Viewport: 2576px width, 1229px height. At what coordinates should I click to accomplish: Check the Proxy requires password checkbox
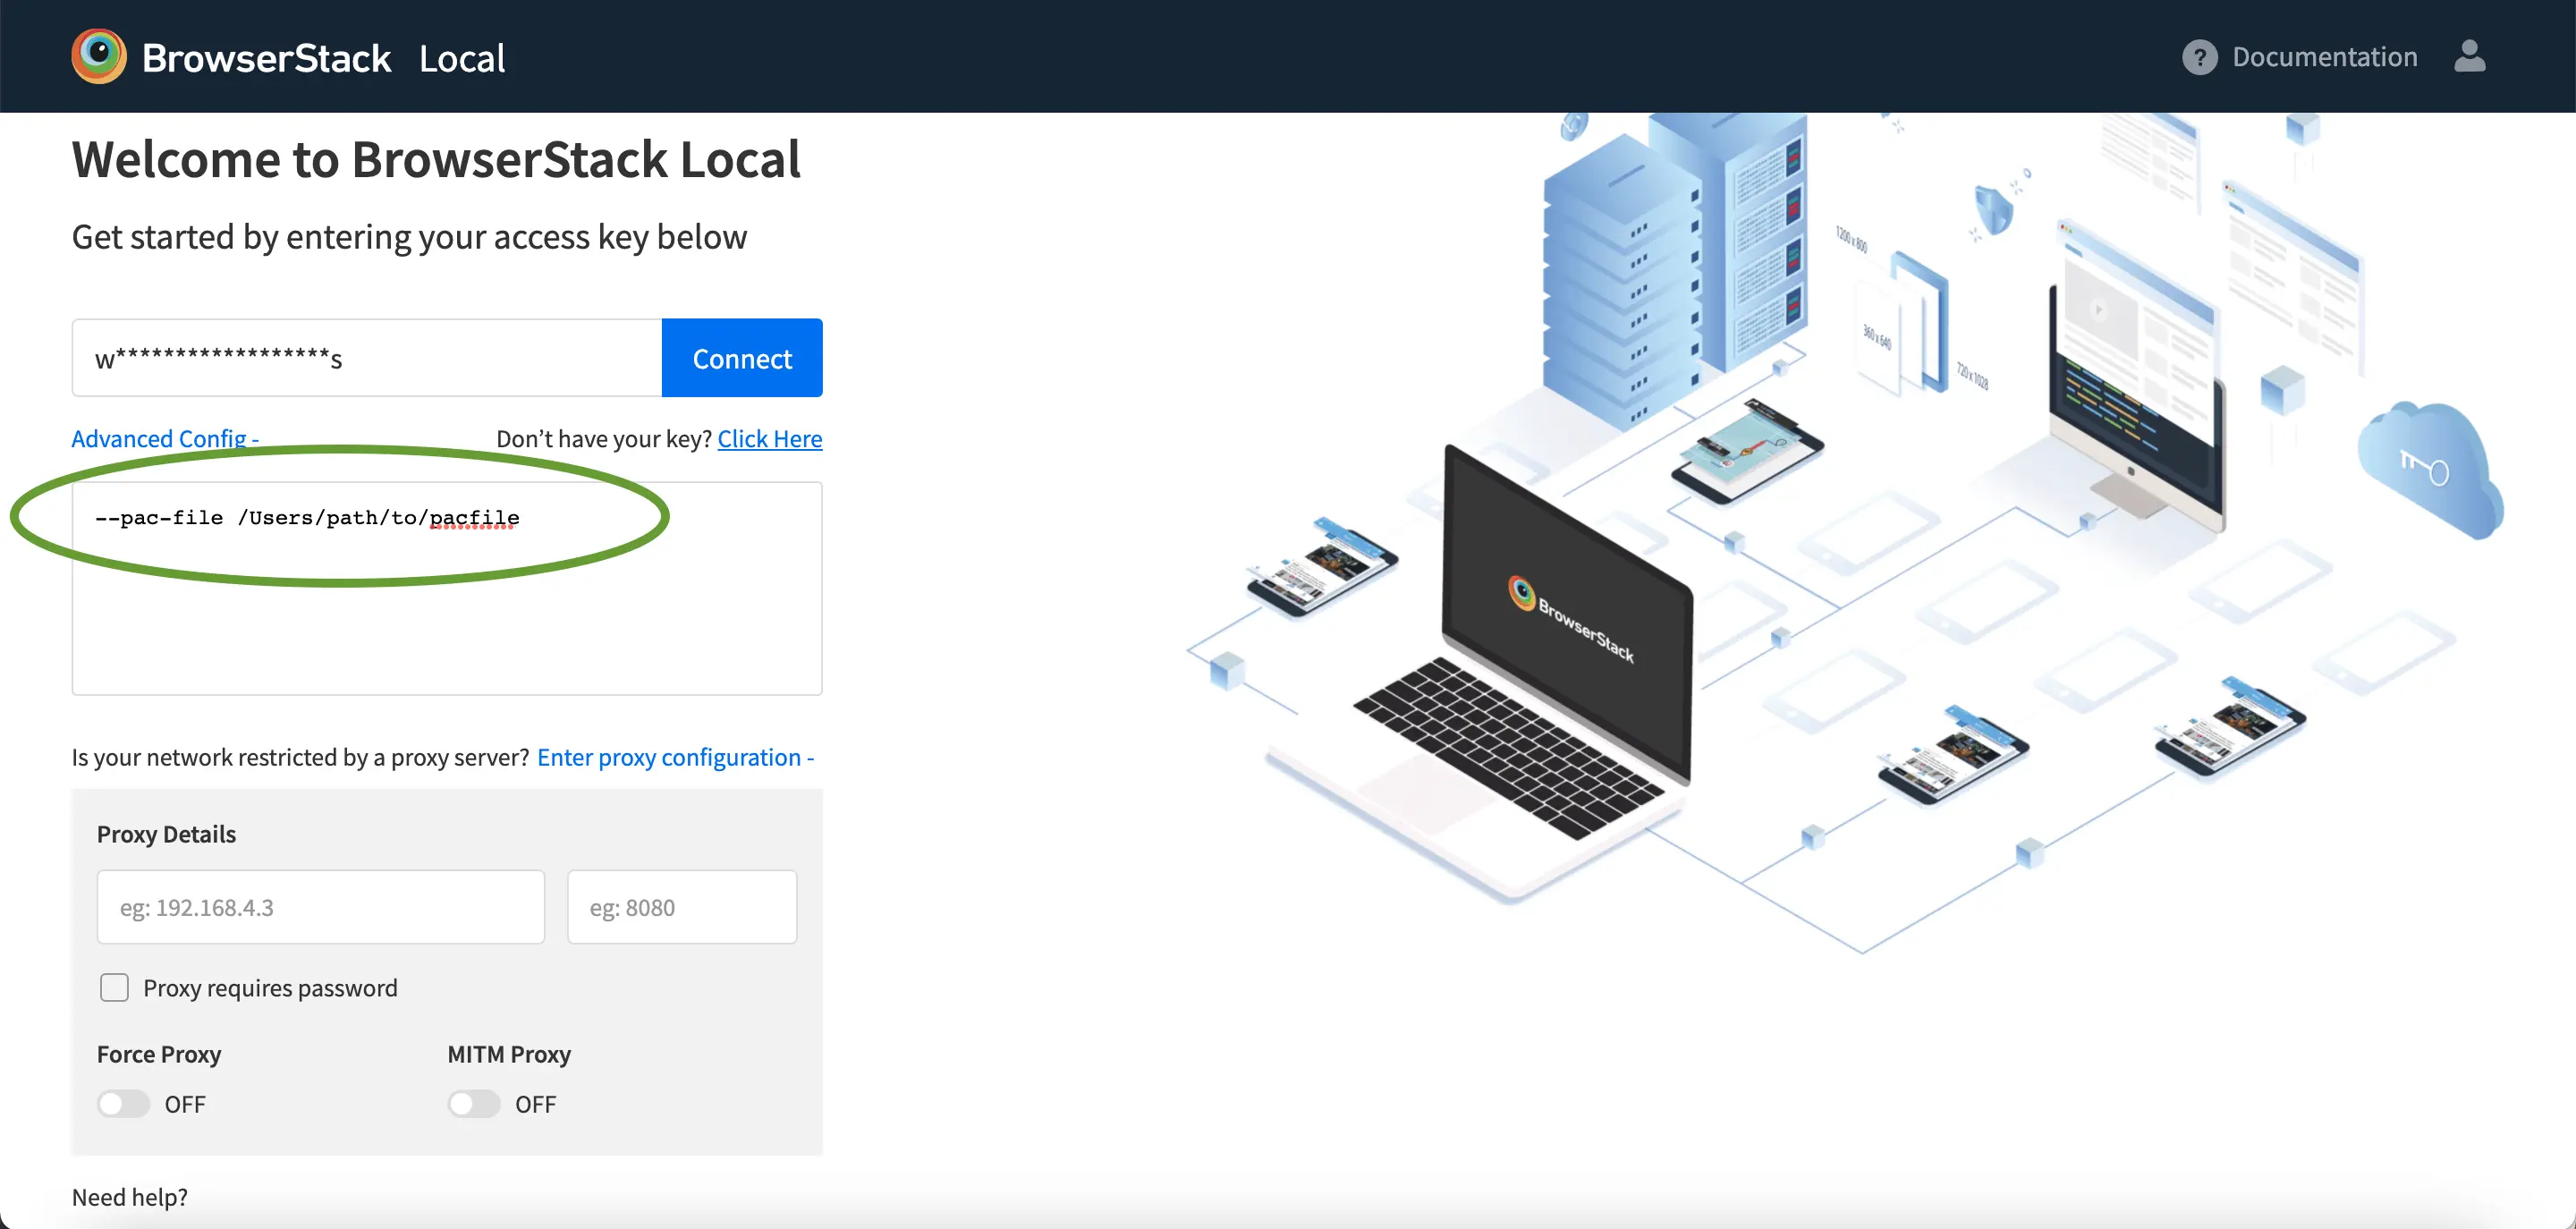click(x=114, y=988)
